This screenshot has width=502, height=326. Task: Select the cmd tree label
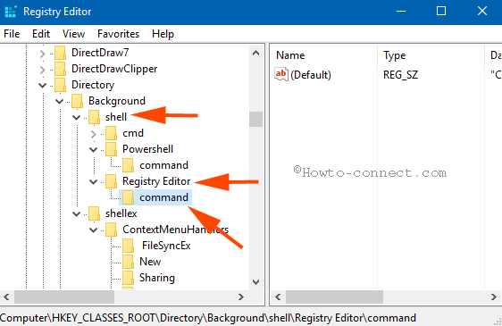(x=133, y=133)
